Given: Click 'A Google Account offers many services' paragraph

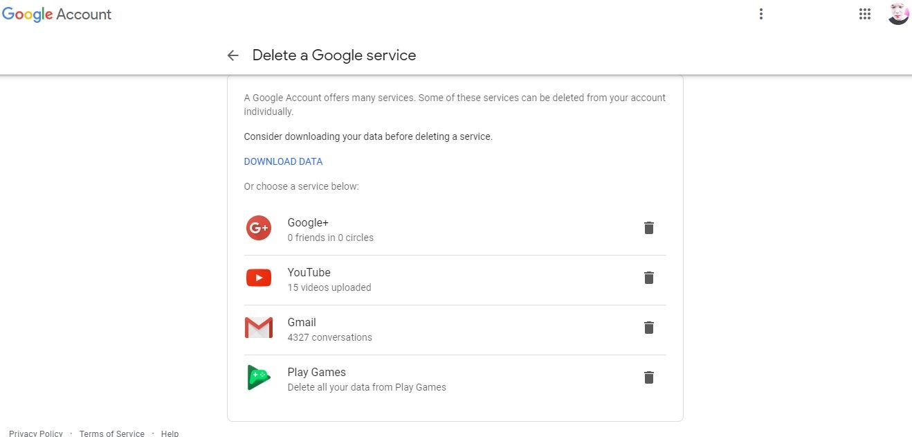Looking at the screenshot, I should coord(455,105).
